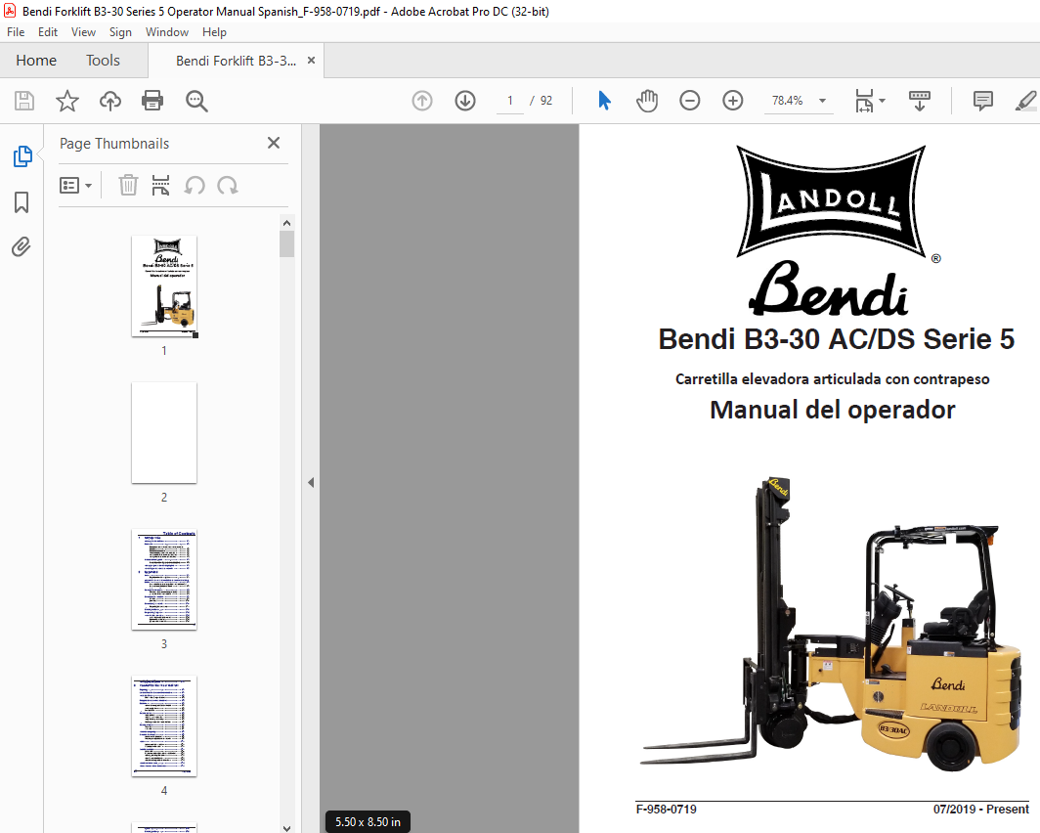Open the Sign menu
The image size is (1040, 833).
[120, 32]
